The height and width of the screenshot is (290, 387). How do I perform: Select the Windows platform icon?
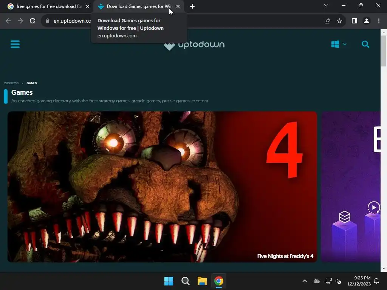(x=335, y=45)
